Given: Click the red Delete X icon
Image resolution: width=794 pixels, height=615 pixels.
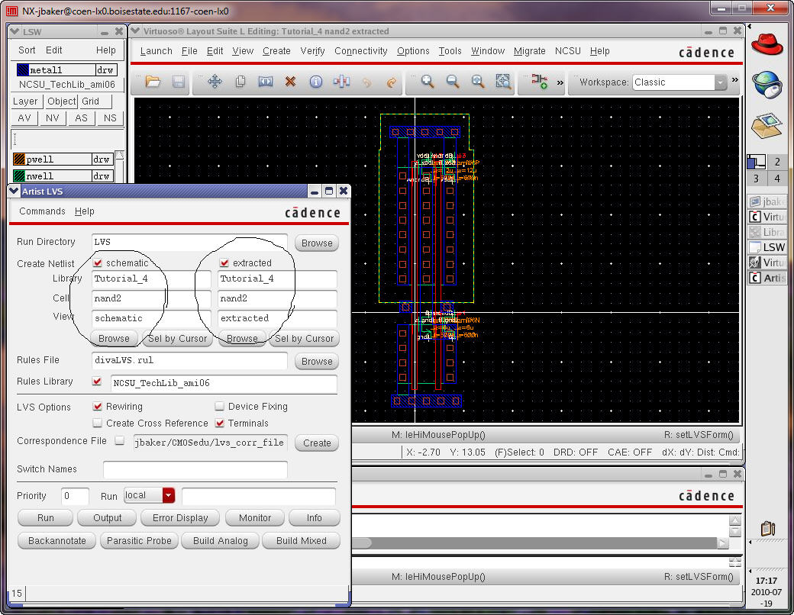Looking at the screenshot, I should (x=290, y=82).
